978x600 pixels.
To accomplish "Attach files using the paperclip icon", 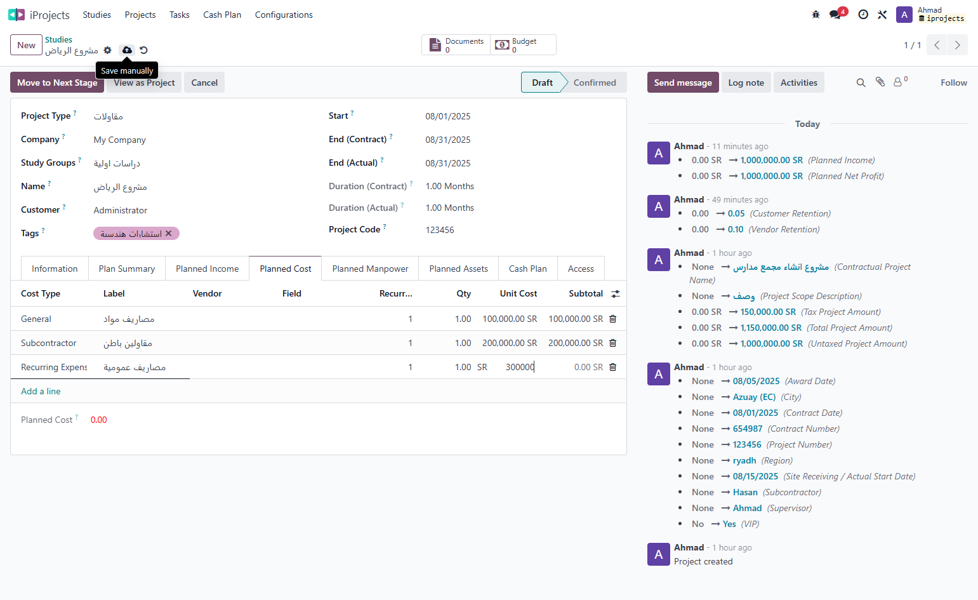I will (880, 82).
